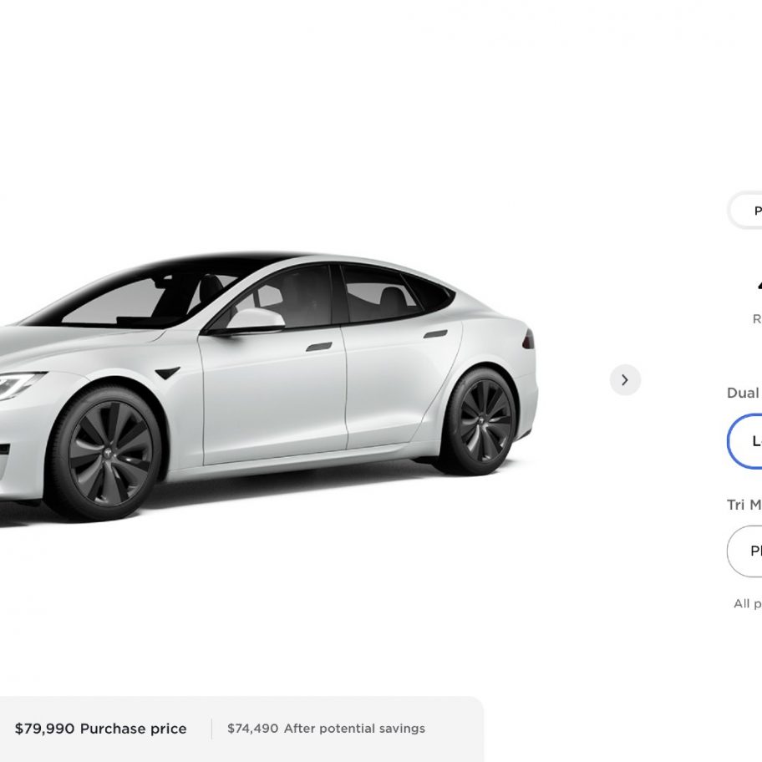Click the $79,990 Purchase price text
The height and width of the screenshot is (762, 762).
[100, 729]
